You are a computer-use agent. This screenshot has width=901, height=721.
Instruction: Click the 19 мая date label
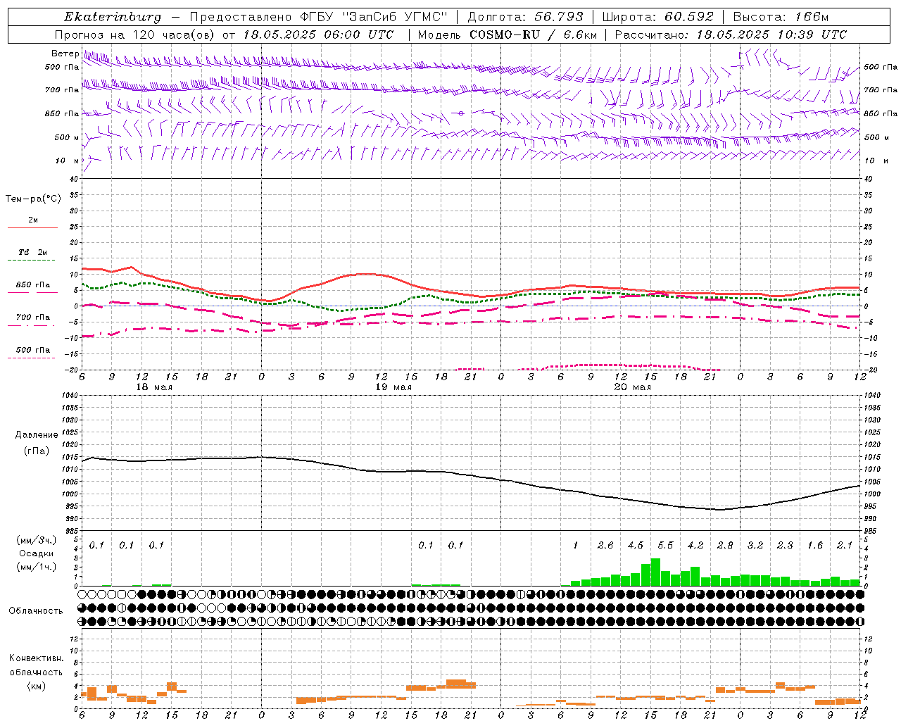click(x=393, y=387)
